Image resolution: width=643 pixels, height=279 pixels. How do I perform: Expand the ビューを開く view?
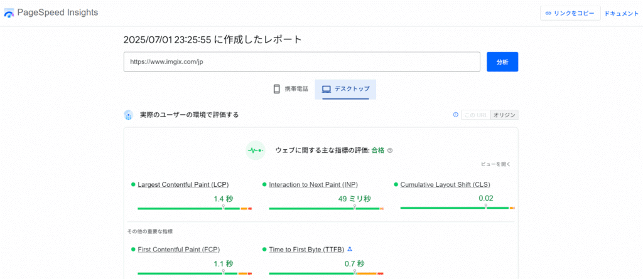click(x=496, y=164)
